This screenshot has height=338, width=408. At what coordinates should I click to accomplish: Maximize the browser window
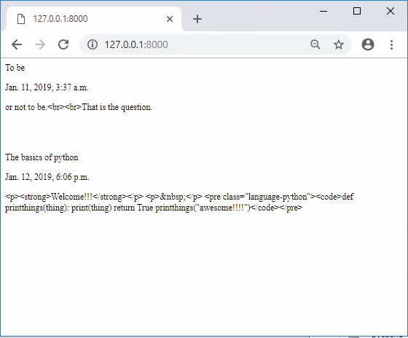click(357, 11)
